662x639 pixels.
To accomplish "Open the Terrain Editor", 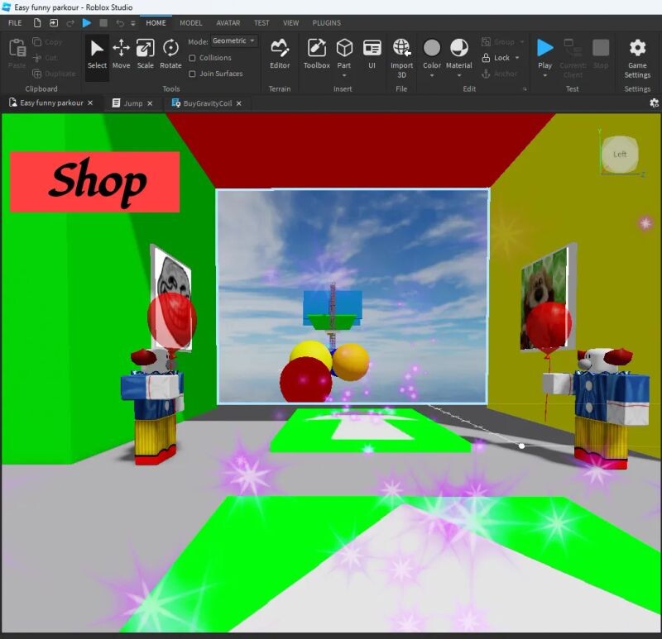I will 280,55.
